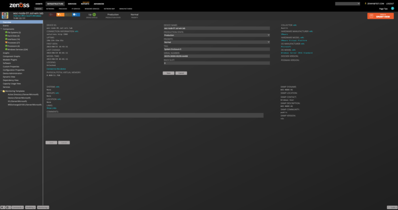
Task: Click the orange warning icon for Processes
Action: pyautogui.click(x=6, y=43)
